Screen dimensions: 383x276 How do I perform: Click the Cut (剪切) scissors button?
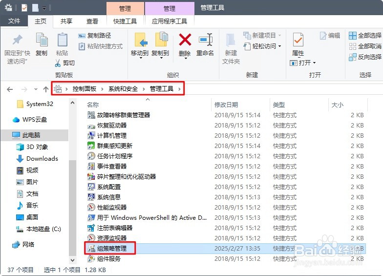[x=64, y=63]
